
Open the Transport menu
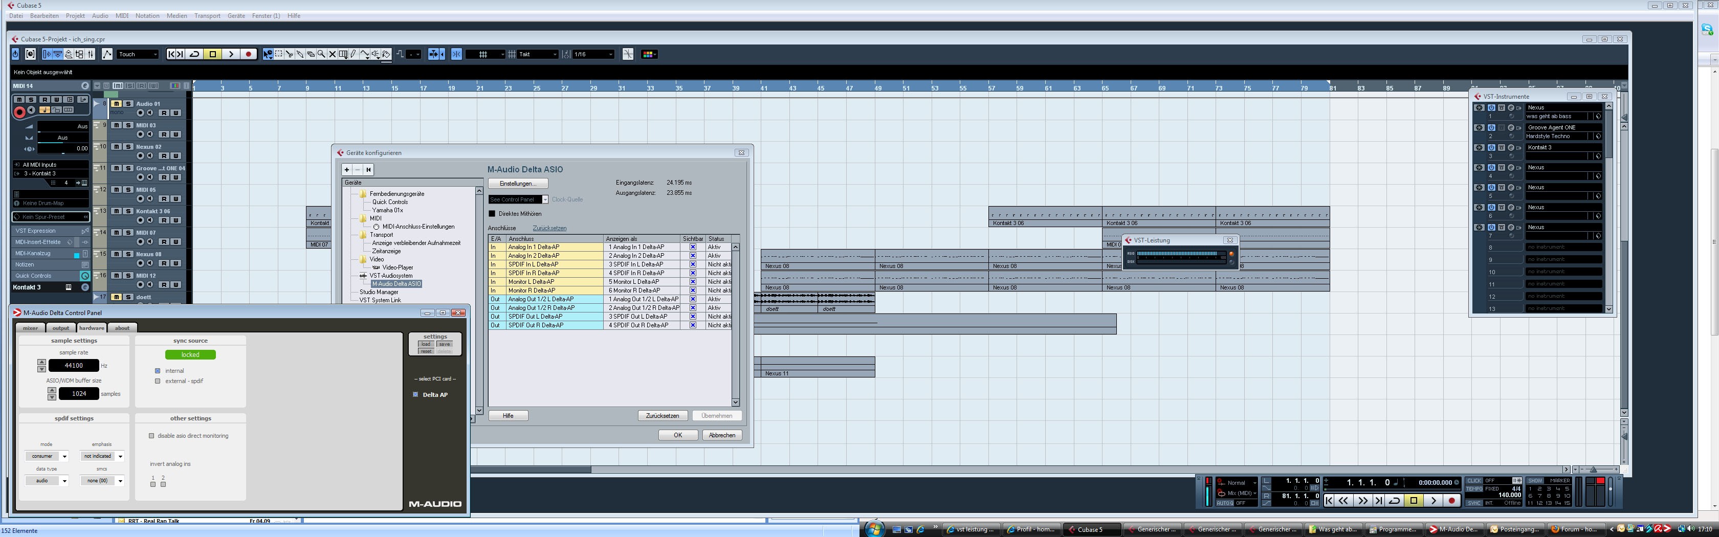point(207,15)
